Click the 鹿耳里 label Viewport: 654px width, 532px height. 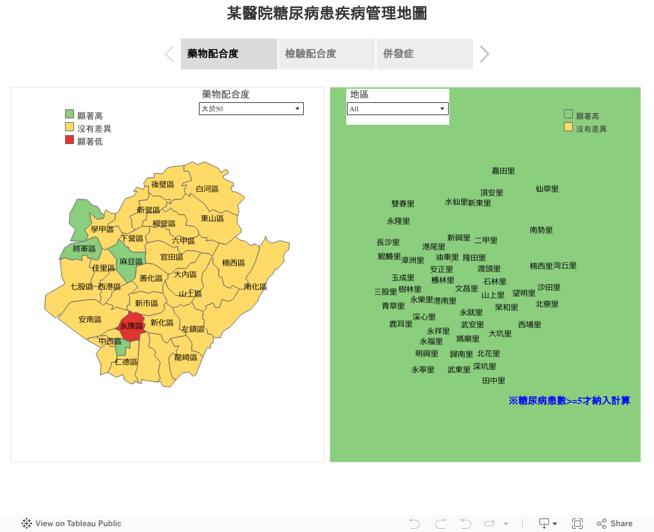pyautogui.click(x=400, y=324)
